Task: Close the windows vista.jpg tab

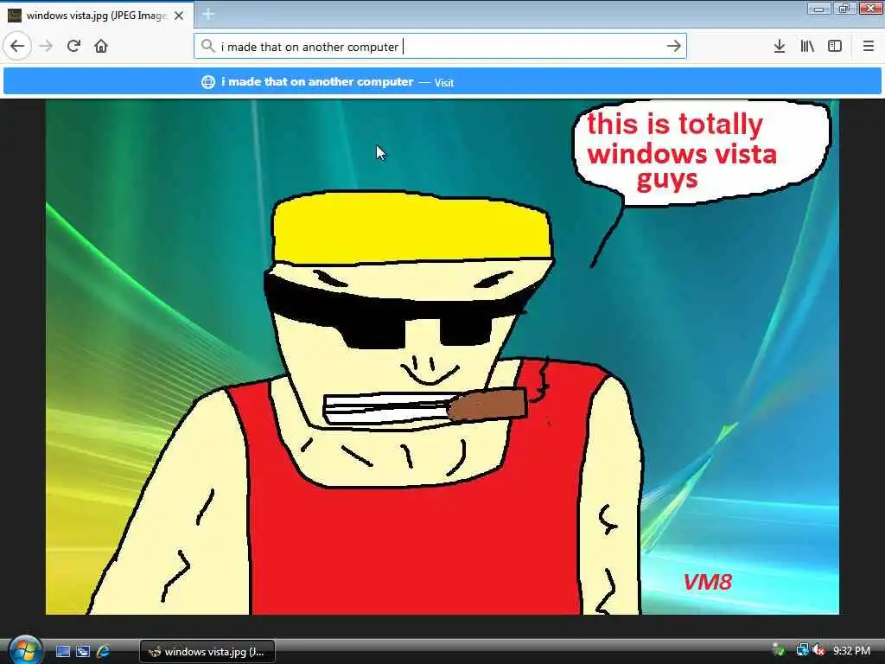Action: 179,16
